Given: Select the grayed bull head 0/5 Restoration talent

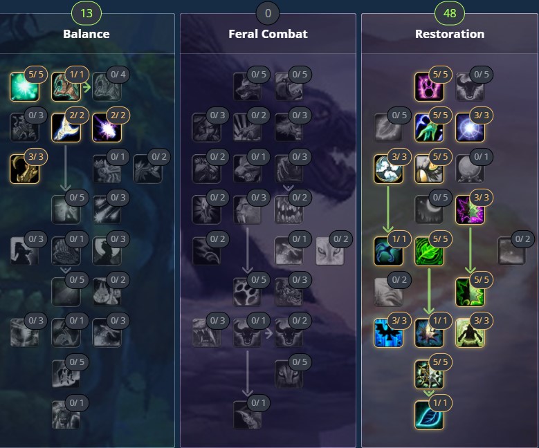Looking at the screenshot, I should [x=470, y=86].
